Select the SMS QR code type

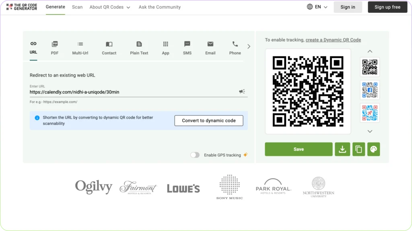pos(187,47)
